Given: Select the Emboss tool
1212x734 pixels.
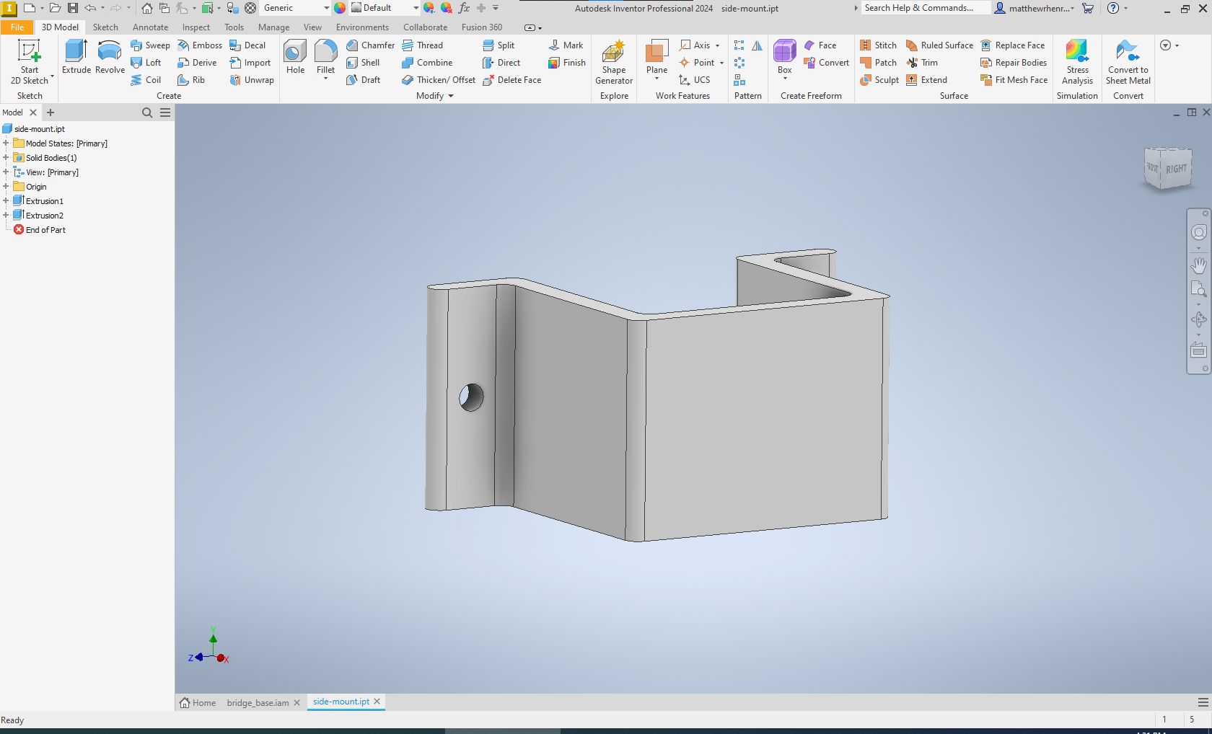Looking at the screenshot, I should tap(200, 45).
